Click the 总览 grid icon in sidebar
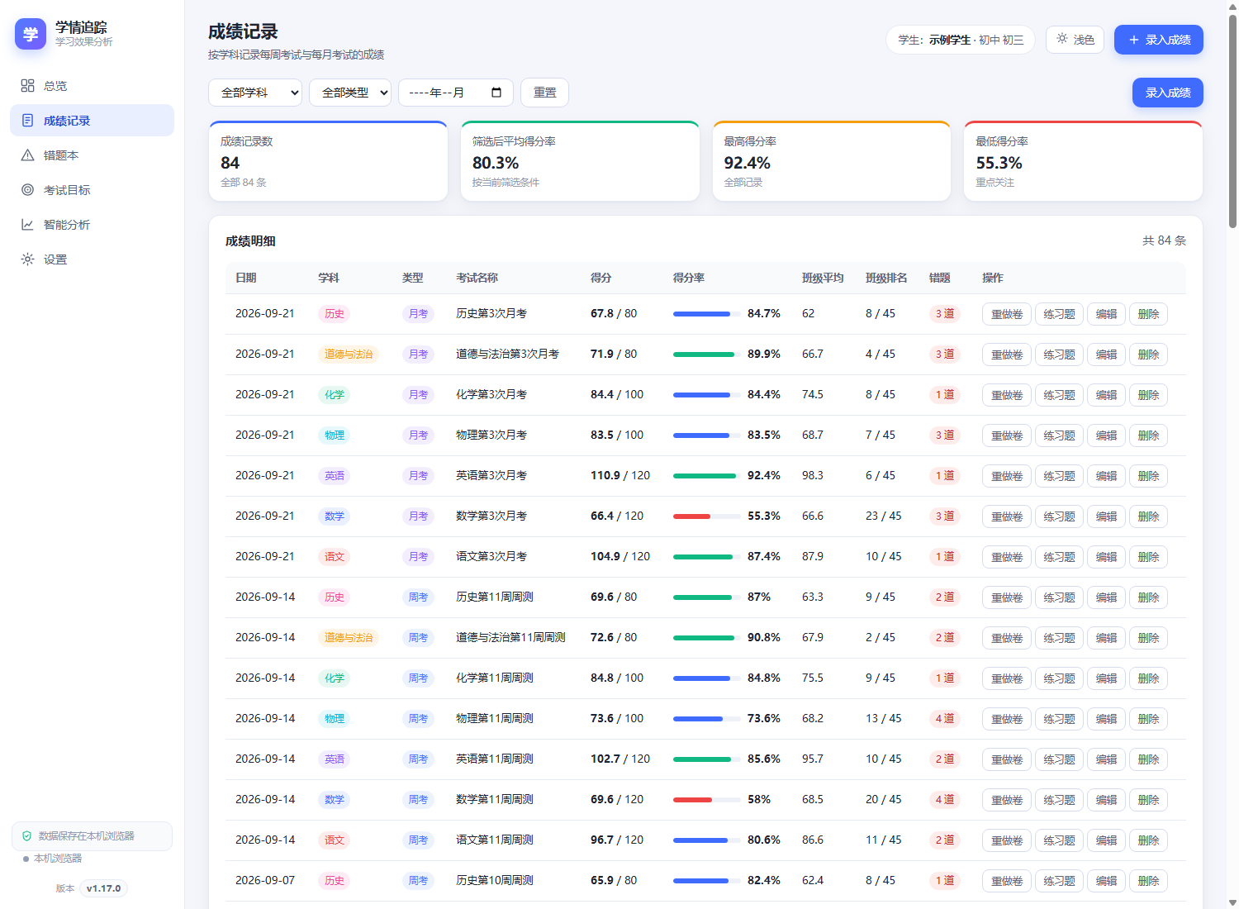Image resolution: width=1239 pixels, height=909 pixels. [x=27, y=86]
